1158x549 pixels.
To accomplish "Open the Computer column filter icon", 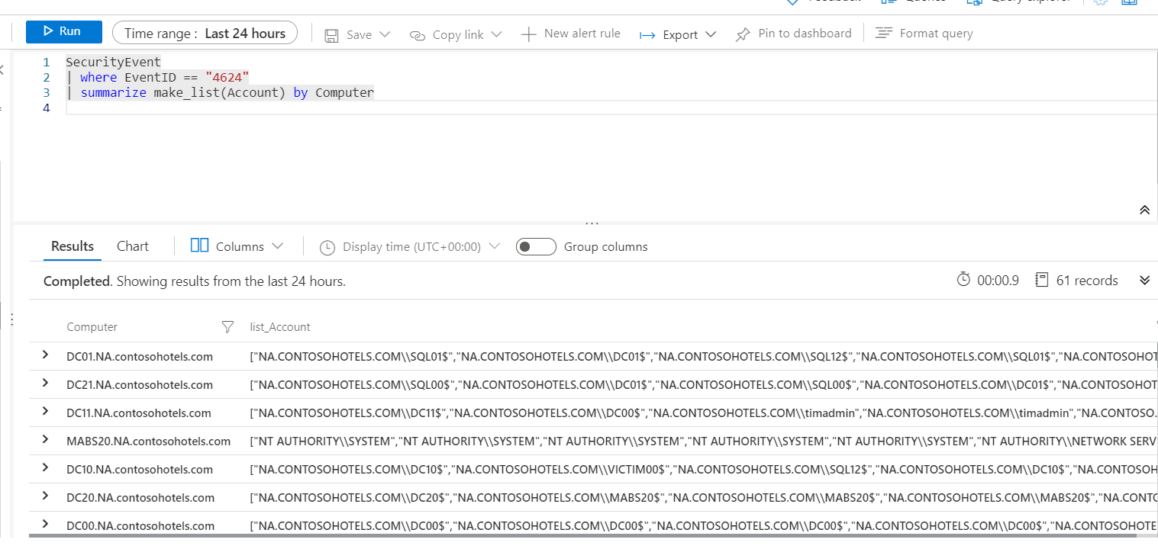I will (227, 327).
